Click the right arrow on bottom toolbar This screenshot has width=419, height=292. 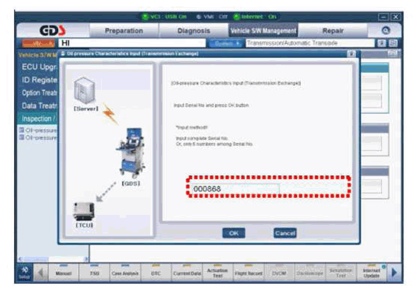click(x=394, y=273)
